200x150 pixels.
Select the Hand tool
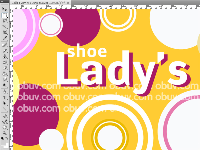tap(4, 127)
